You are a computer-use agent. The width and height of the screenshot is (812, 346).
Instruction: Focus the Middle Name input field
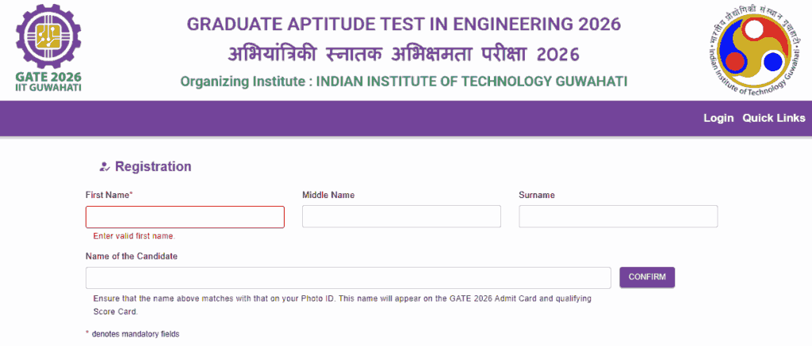coord(401,216)
